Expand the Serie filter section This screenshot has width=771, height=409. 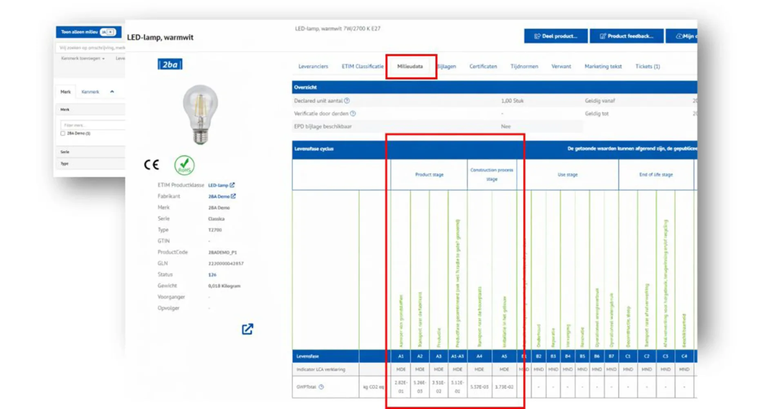pos(90,152)
